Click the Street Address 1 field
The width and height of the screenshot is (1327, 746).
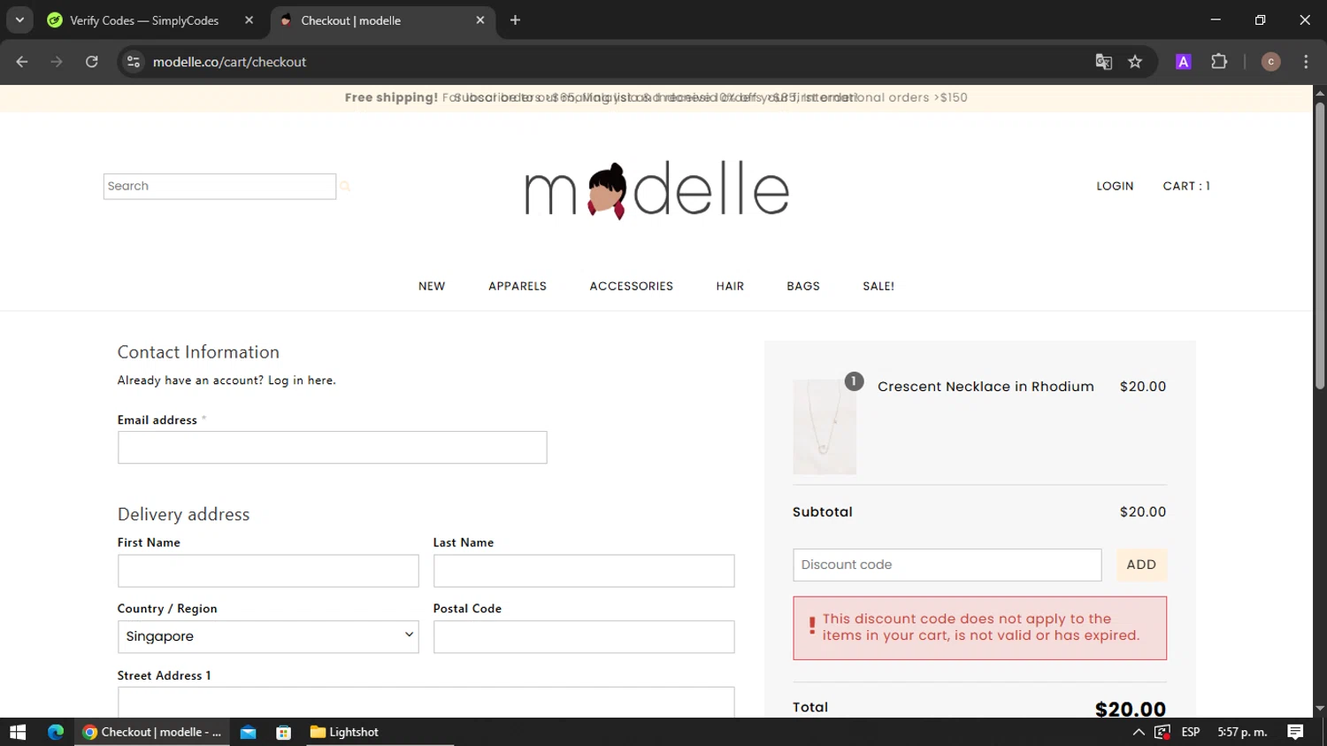click(426, 703)
